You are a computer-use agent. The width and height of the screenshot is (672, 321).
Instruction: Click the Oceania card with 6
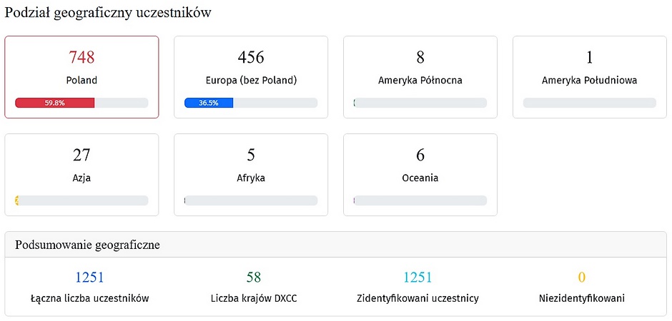click(420, 175)
